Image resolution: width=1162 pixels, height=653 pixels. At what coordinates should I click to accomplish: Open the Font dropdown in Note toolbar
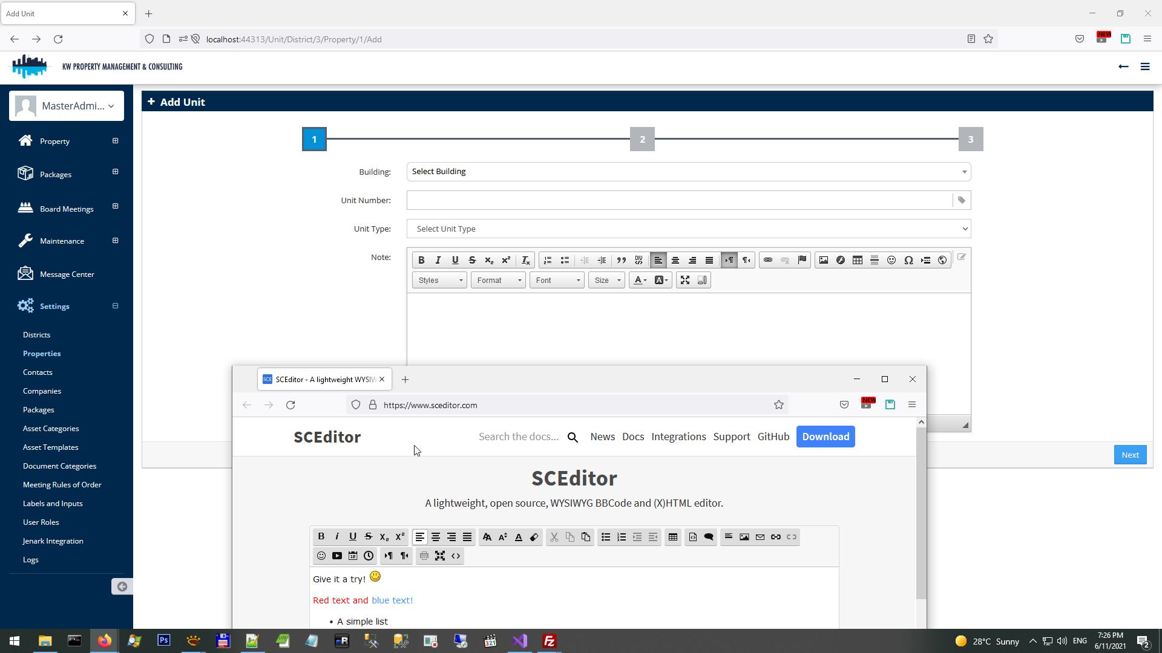tap(557, 280)
